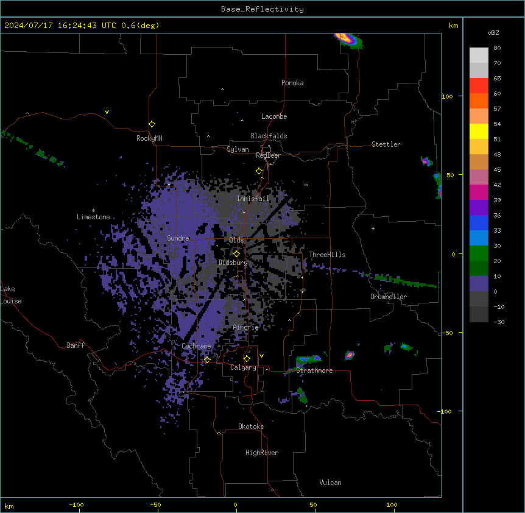Click the yellow V marker east of Calgary
The width and height of the screenshot is (525, 513).
(x=261, y=356)
